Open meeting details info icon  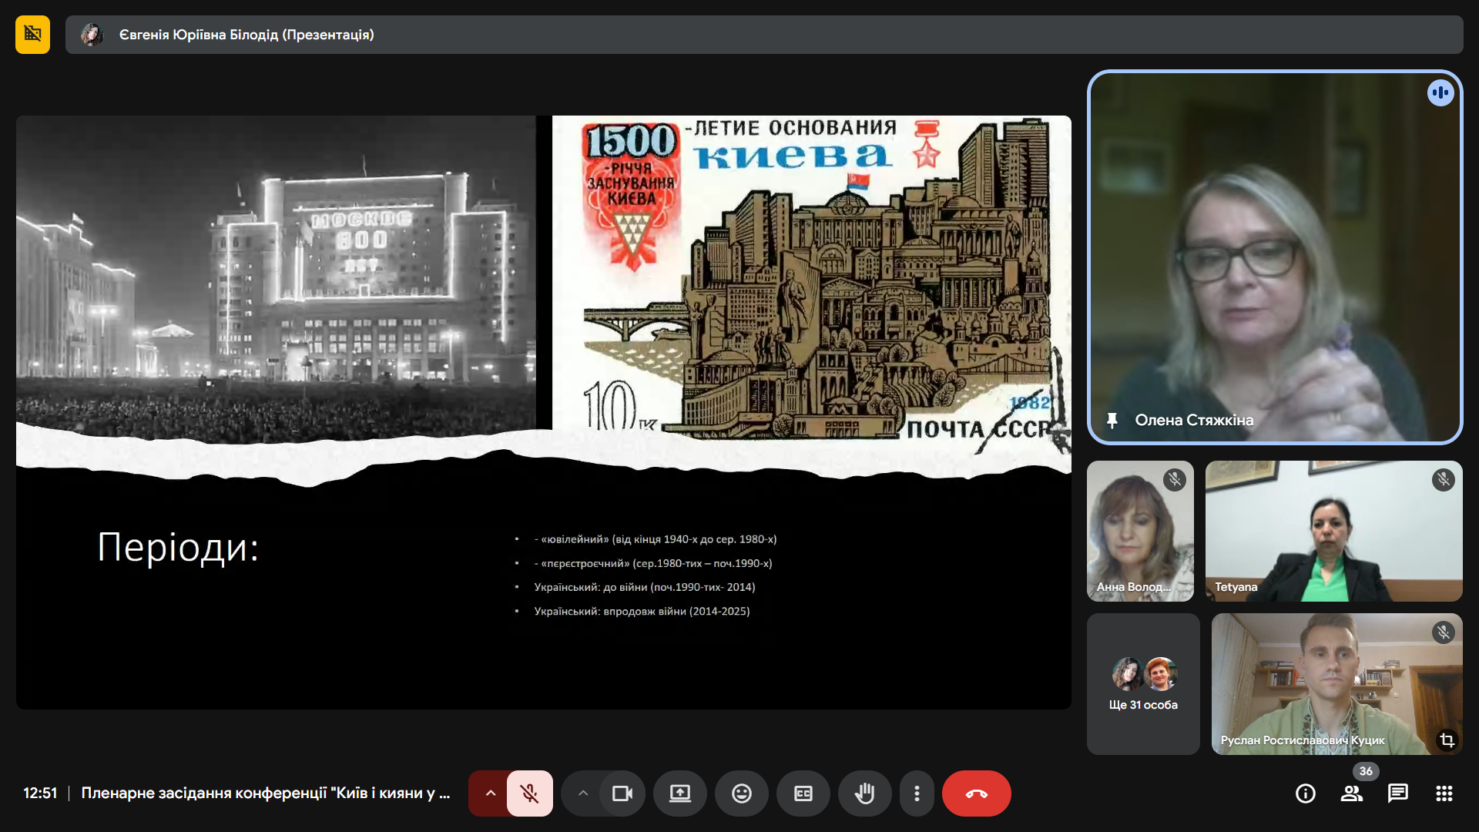point(1305,793)
